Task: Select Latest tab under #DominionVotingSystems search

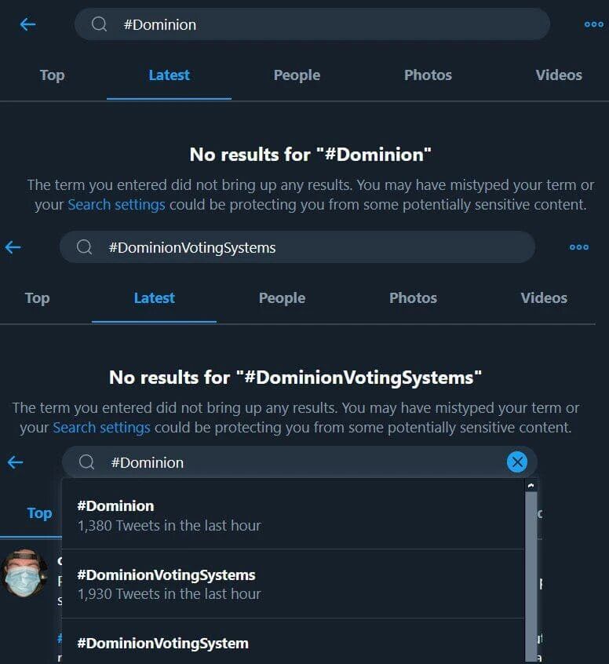Action: pos(154,298)
